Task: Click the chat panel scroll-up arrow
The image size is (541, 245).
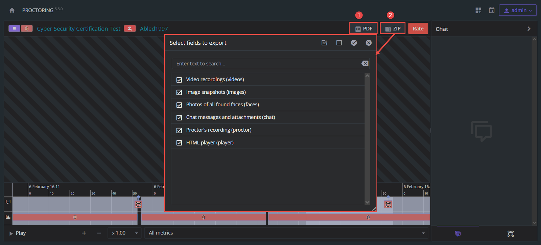Action: click(x=535, y=40)
